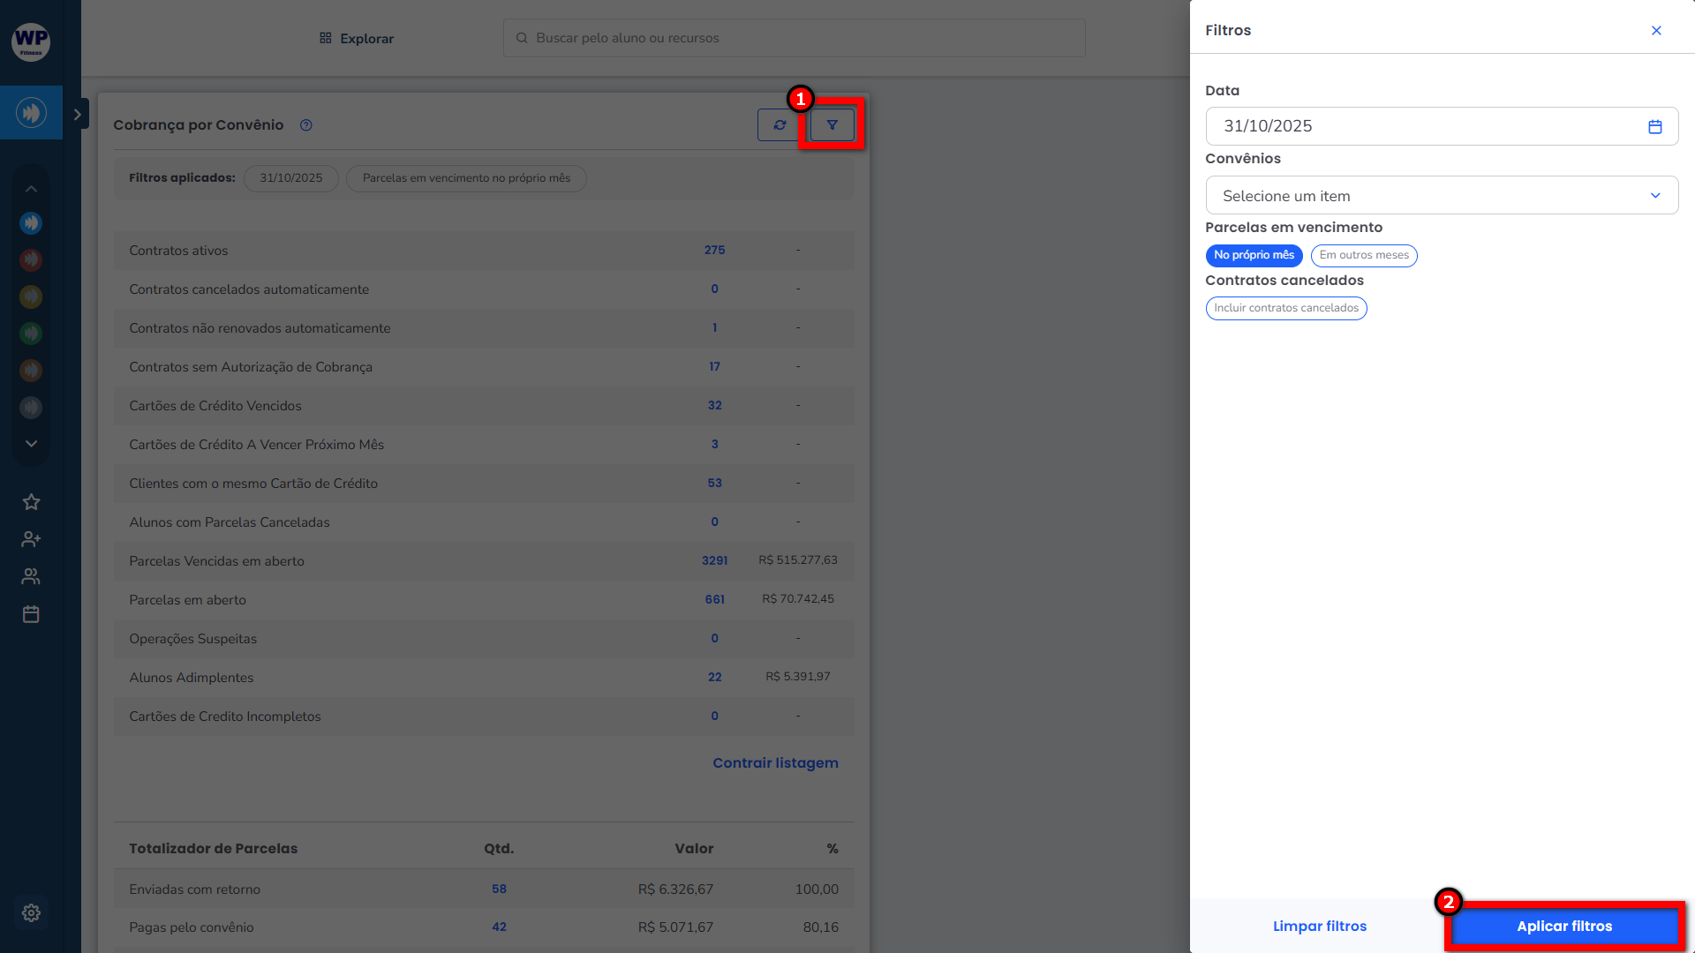Viewport: 1695px width, 953px height.
Task: Open the Convênios dropdown
Action: pos(1442,196)
